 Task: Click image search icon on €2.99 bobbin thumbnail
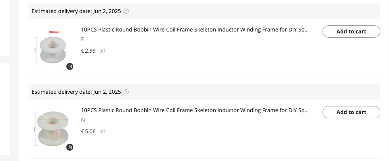coord(70,66)
